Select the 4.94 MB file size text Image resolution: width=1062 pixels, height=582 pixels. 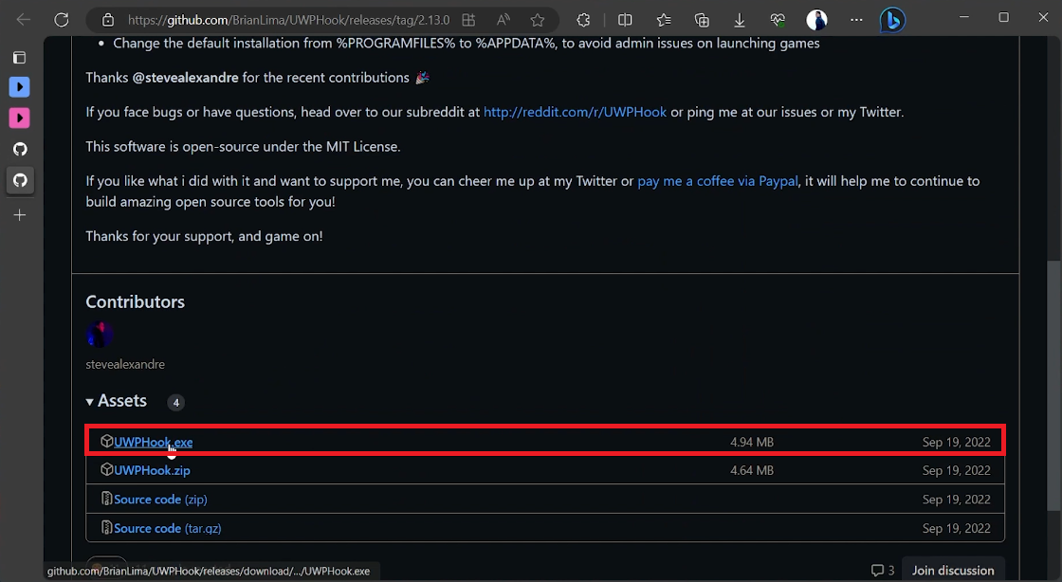coord(752,442)
